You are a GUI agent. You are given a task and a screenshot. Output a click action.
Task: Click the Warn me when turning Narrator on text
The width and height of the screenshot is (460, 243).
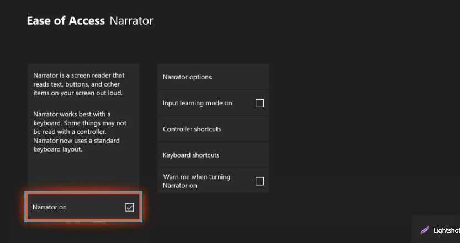197,181
